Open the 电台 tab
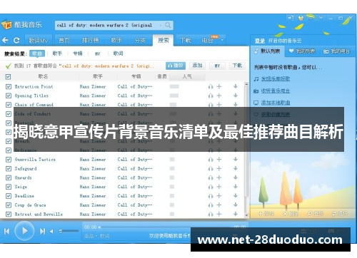 click(208, 41)
